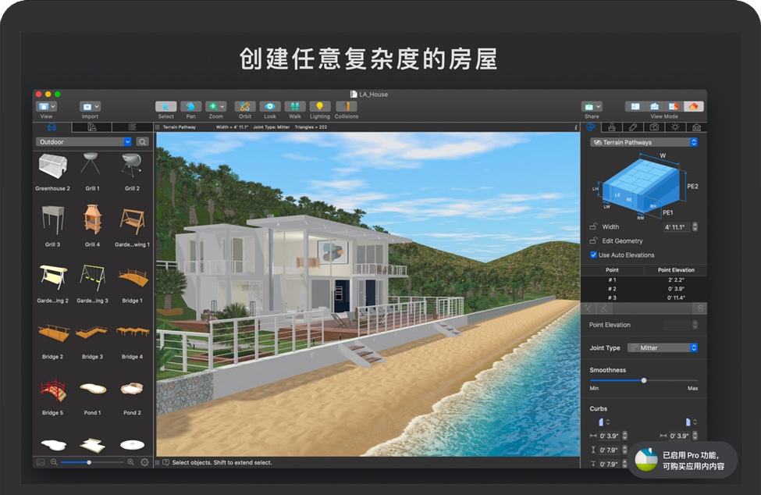761x495 pixels.
Task: Click the Width value stepper arrows
Action: pos(695,226)
